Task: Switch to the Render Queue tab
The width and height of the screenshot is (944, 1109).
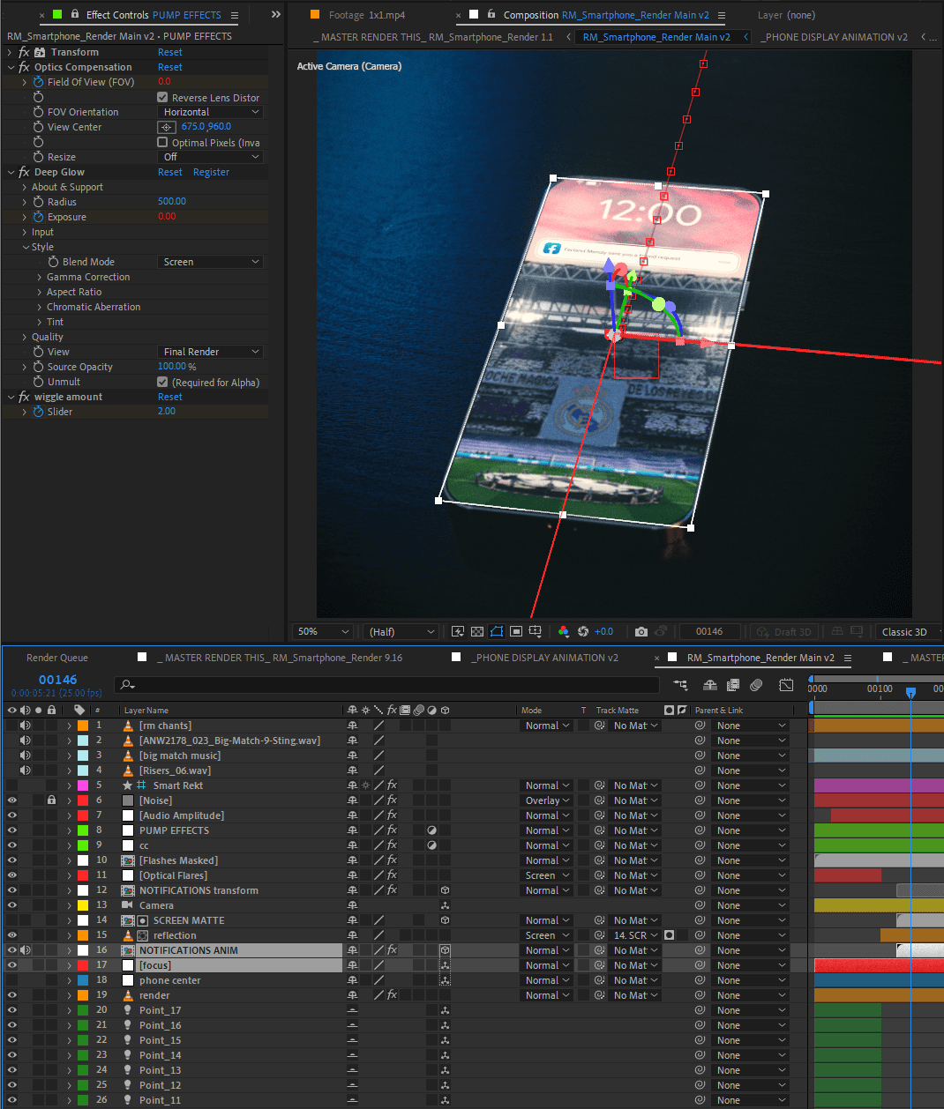Action: click(57, 658)
